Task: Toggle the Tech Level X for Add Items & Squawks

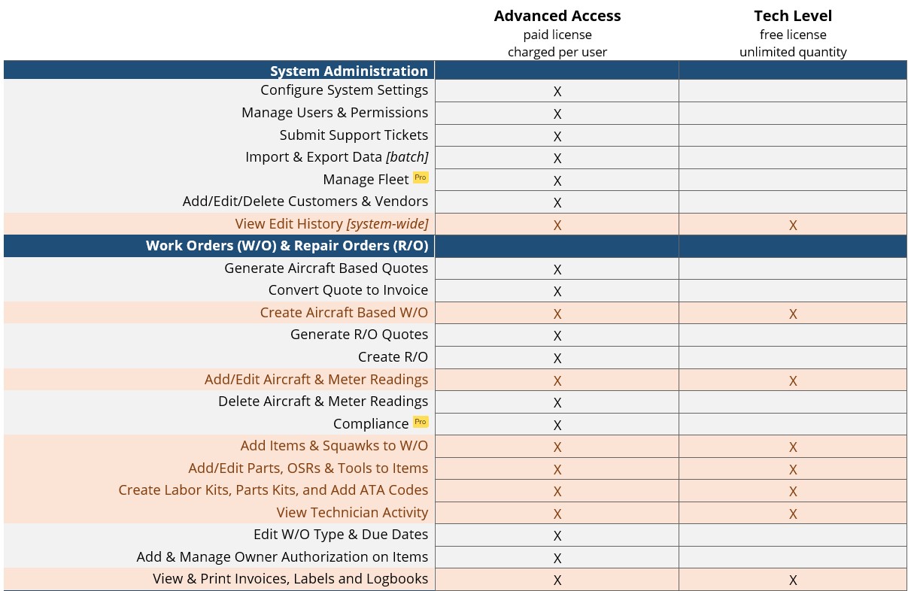Action: 793,447
